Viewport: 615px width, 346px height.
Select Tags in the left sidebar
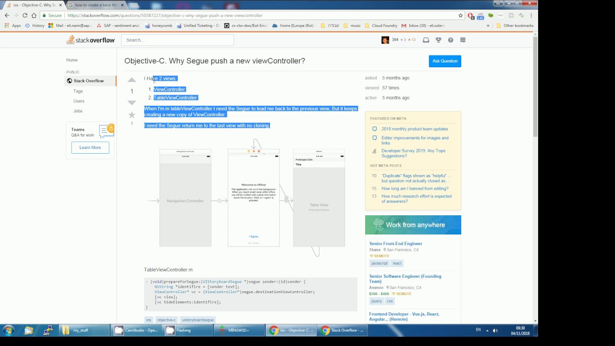[78, 91]
